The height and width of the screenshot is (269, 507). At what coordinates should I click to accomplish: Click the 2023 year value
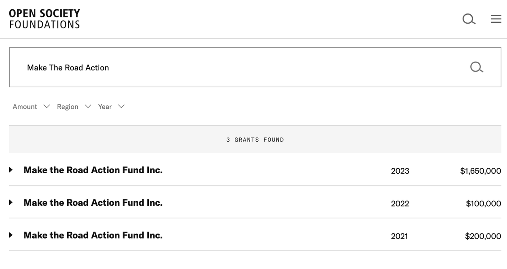pos(400,171)
